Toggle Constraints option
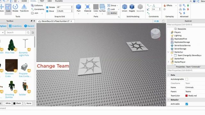 pyautogui.click(x=38, y=9)
